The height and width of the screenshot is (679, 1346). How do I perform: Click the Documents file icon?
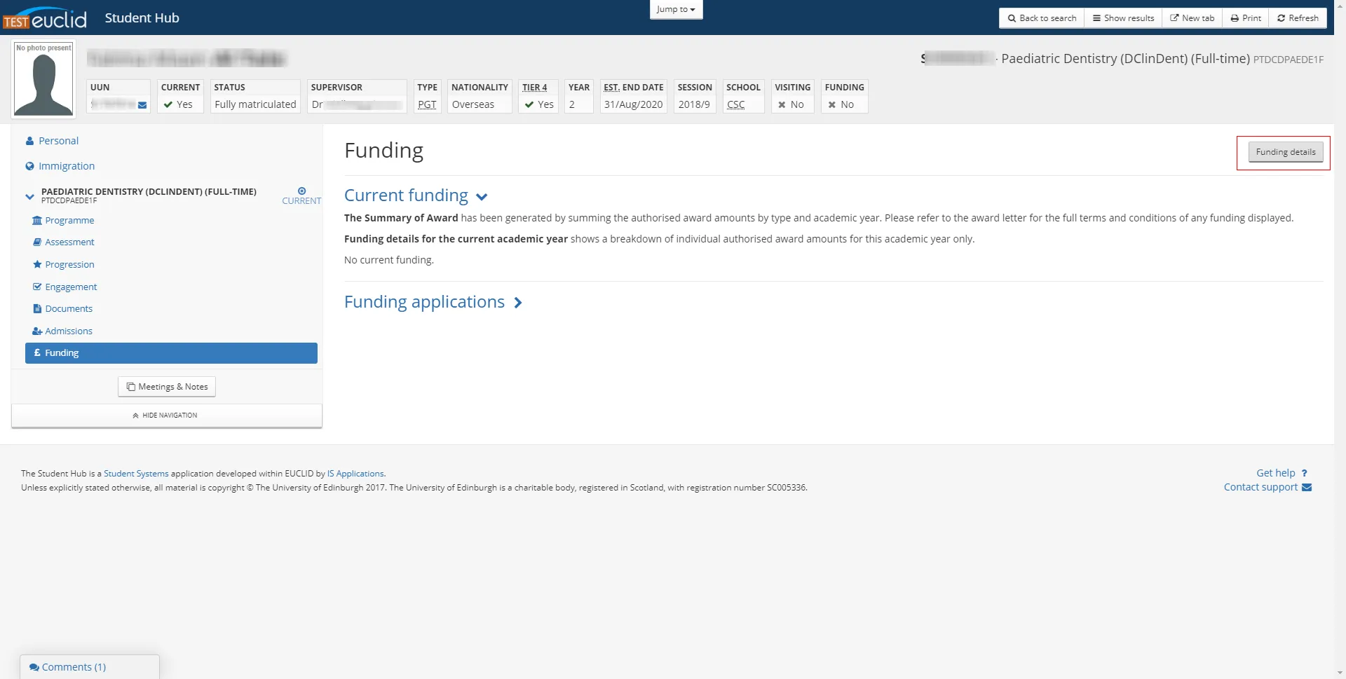click(36, 308)
